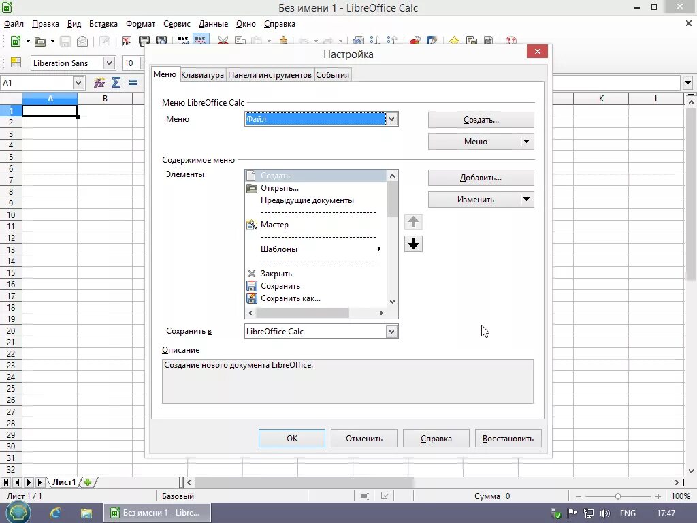The height and width of the screenshot is (523, 697).
Task: Open the Action Center flag icon
Action: coord(572,513)
